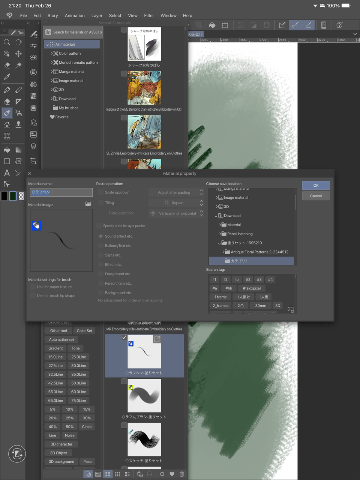Click the help question icon in command bar
Viewport: 360px width, 480px height.
[339, 25]
